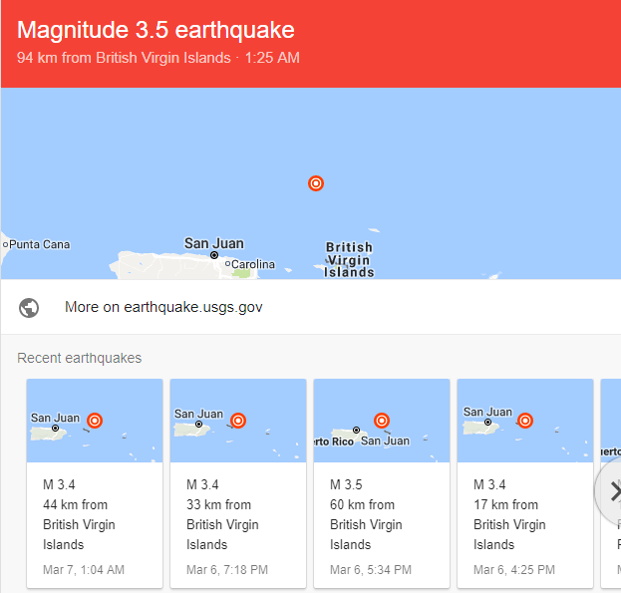Click Punta Cana label on main map

[39, 244]
